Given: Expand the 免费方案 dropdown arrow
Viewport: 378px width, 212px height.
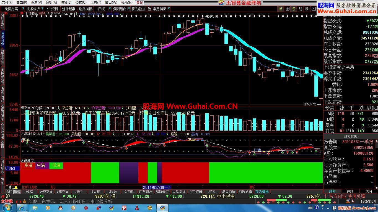Looking at the screenshot, I should tap(23, 9).
